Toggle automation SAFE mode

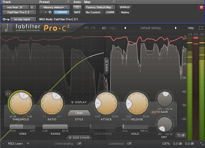[77, 12]
